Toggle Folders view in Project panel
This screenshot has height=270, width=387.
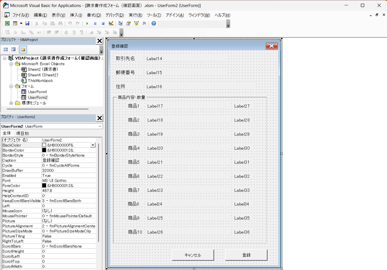(x=23, y=50)
